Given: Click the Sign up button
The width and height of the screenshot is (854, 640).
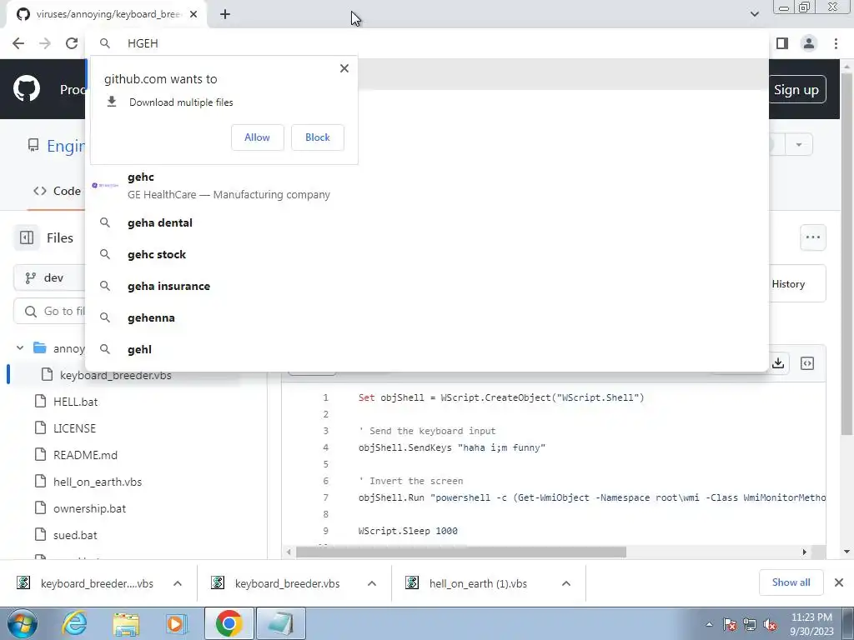Looking at the screenshot, I should point(796,90).
